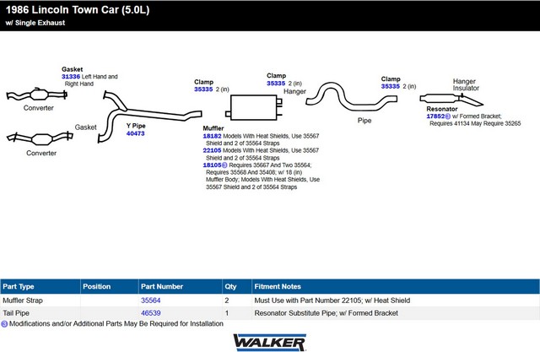Open clamp 35335 link before the muffler
Image resolution: width=540 pixels, height=352 pixels.
point(203,89)
